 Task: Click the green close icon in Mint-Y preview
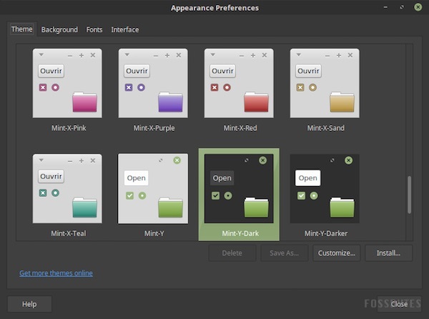click(177, 160)
